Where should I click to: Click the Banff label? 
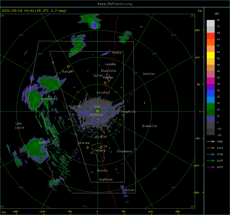click(x=42, y=143)
